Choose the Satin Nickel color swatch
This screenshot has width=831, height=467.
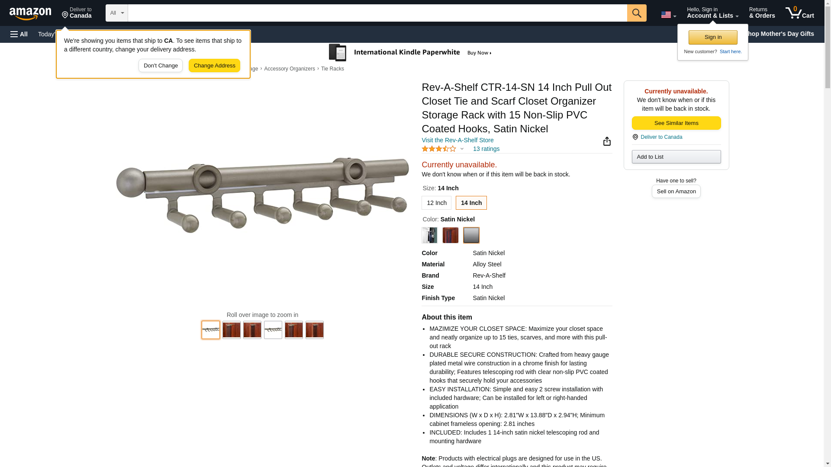coord(471,235)
